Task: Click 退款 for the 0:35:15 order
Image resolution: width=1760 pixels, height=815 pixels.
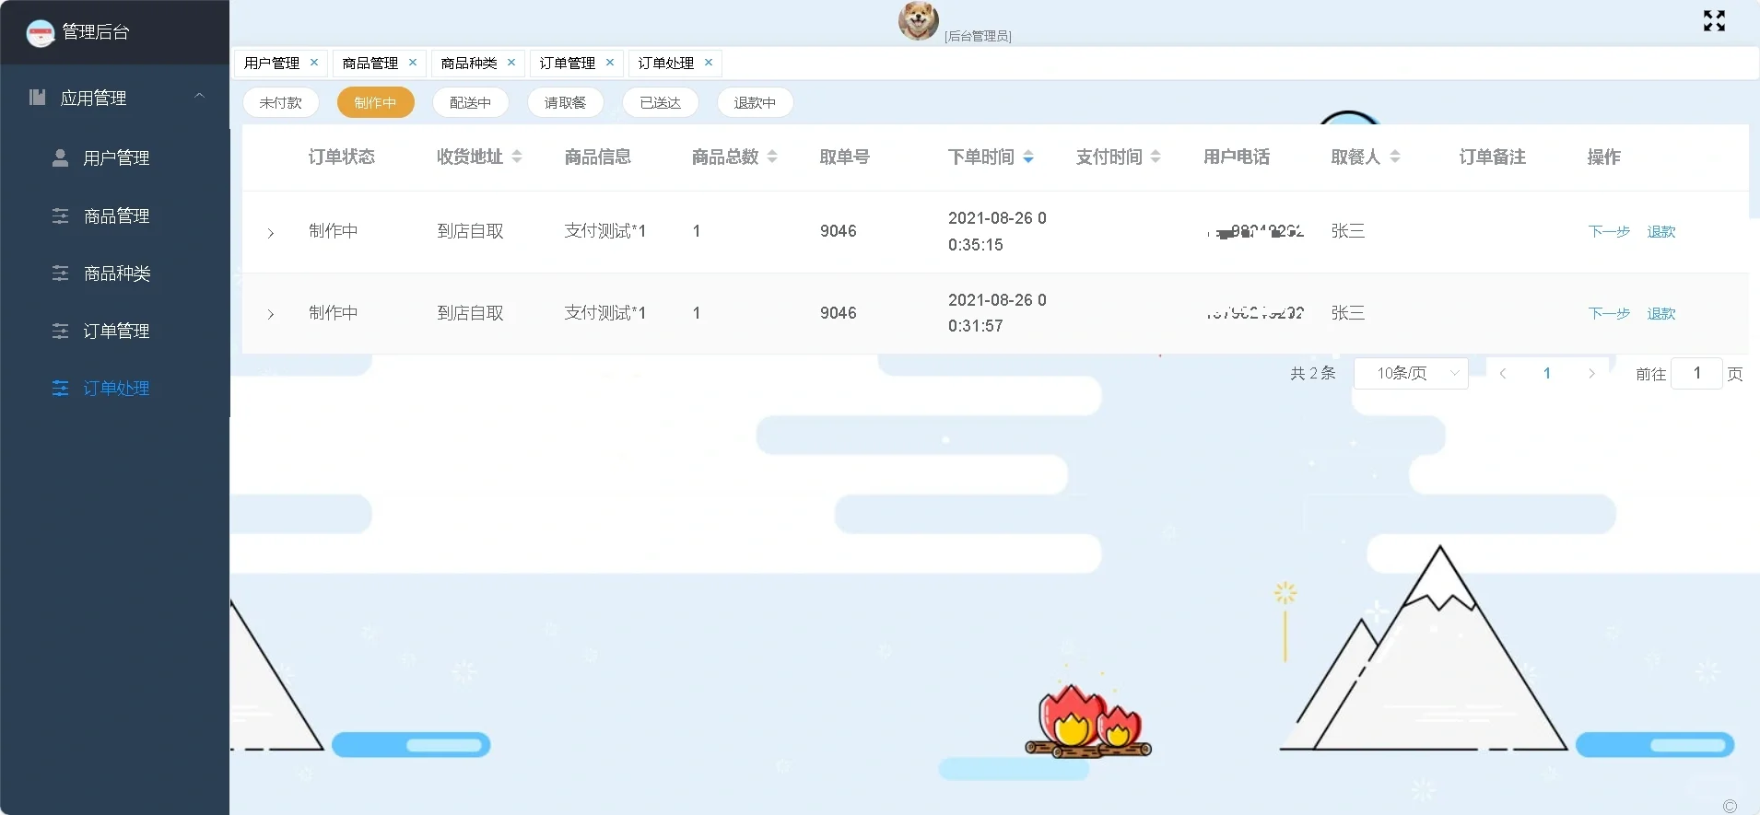Action: [1661, 231]
